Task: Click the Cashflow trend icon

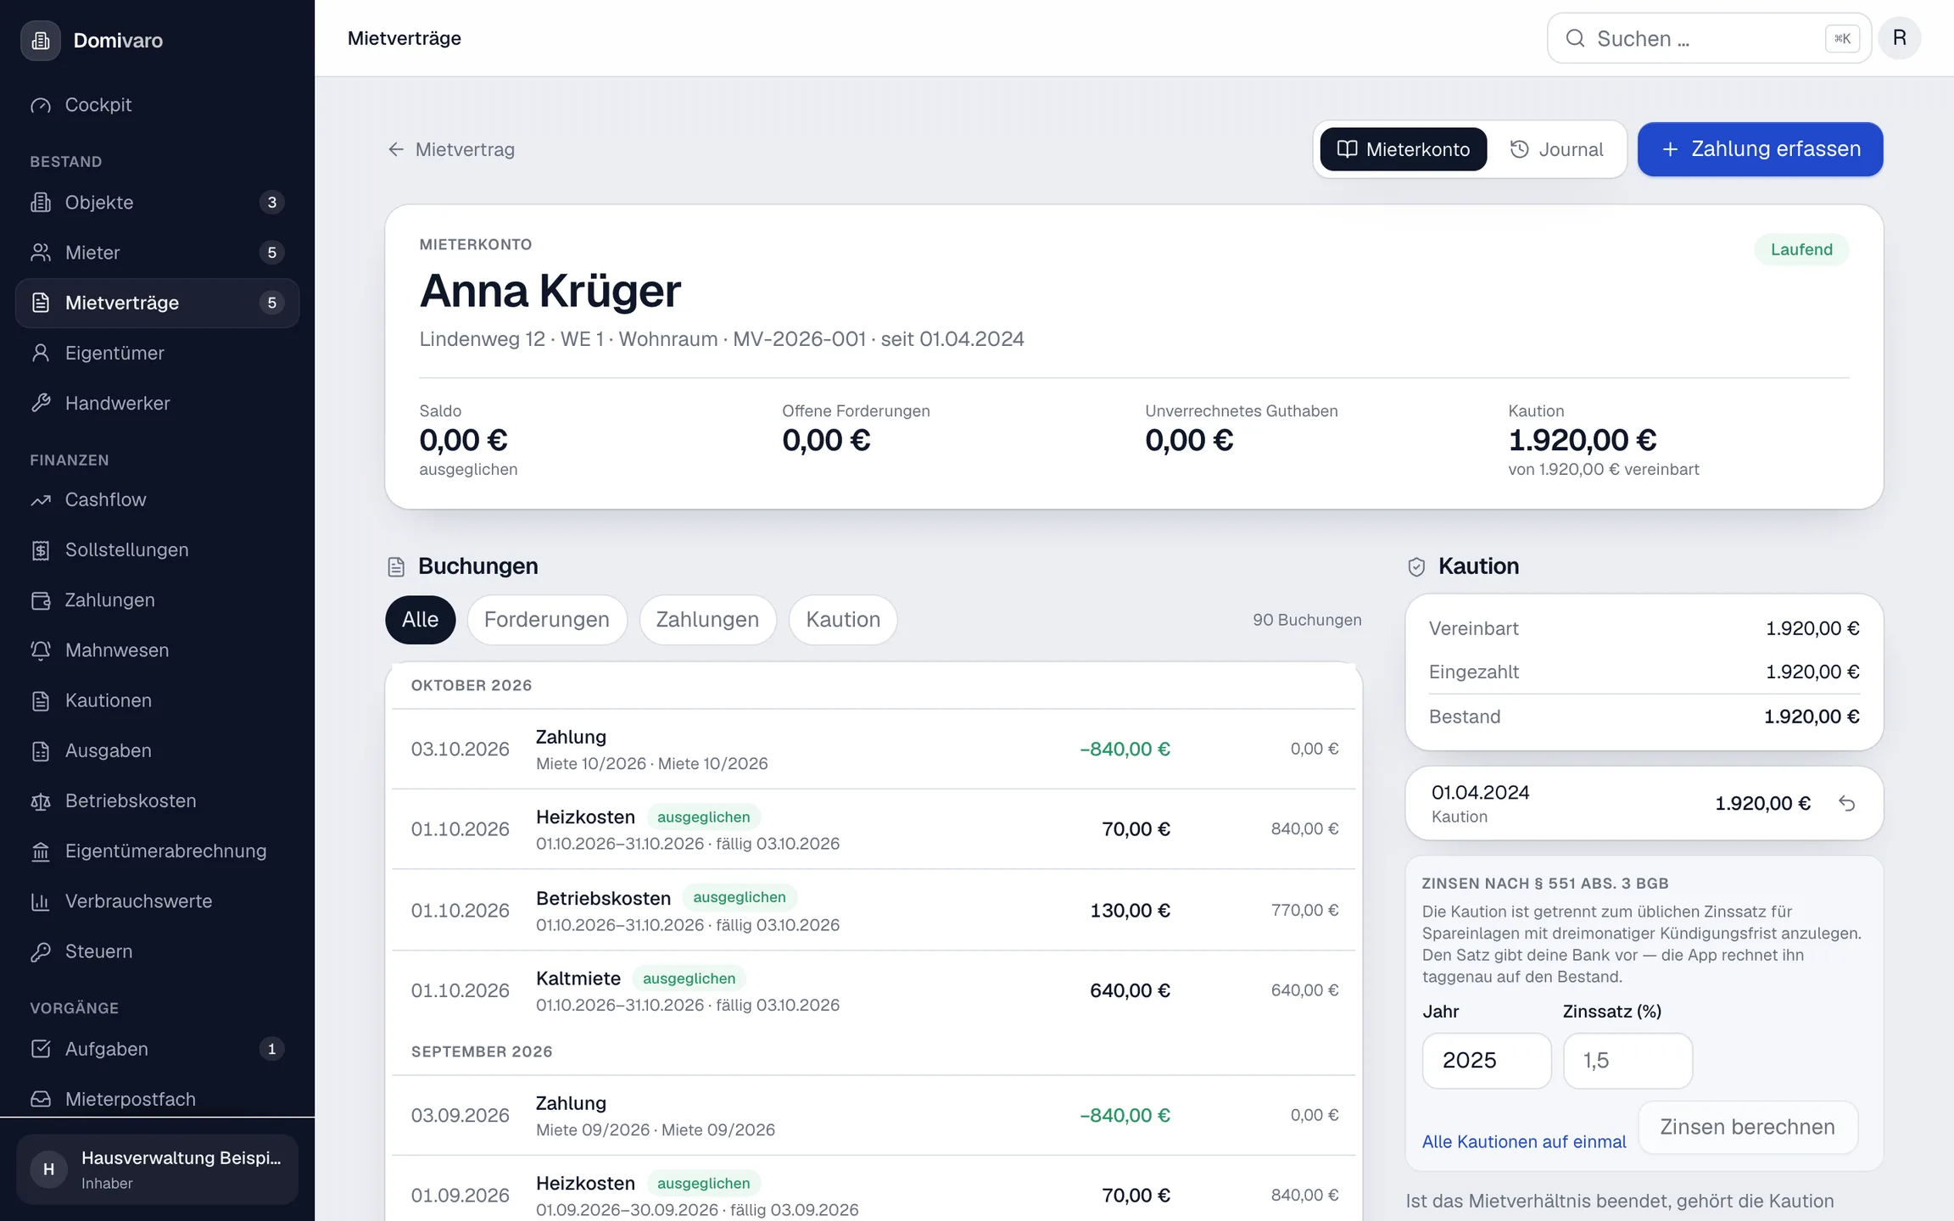Action: pyautogui.click(x=41, y=500)
